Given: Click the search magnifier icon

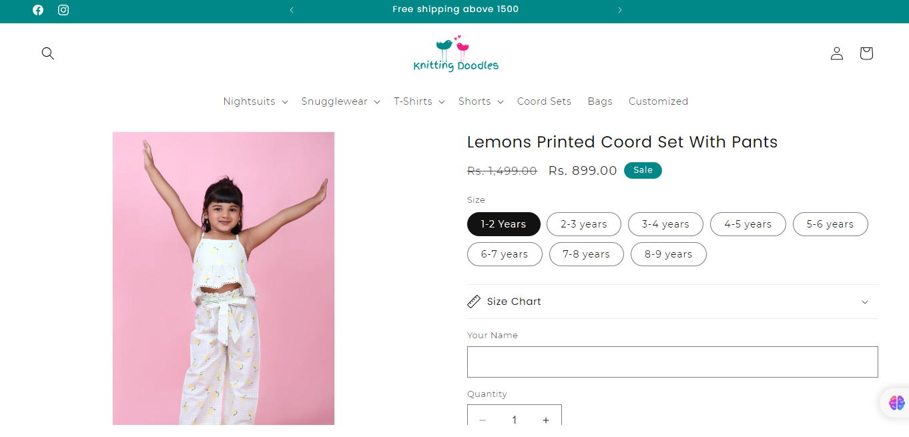Looking at the screenshot, I should click(x=48, y=53).
